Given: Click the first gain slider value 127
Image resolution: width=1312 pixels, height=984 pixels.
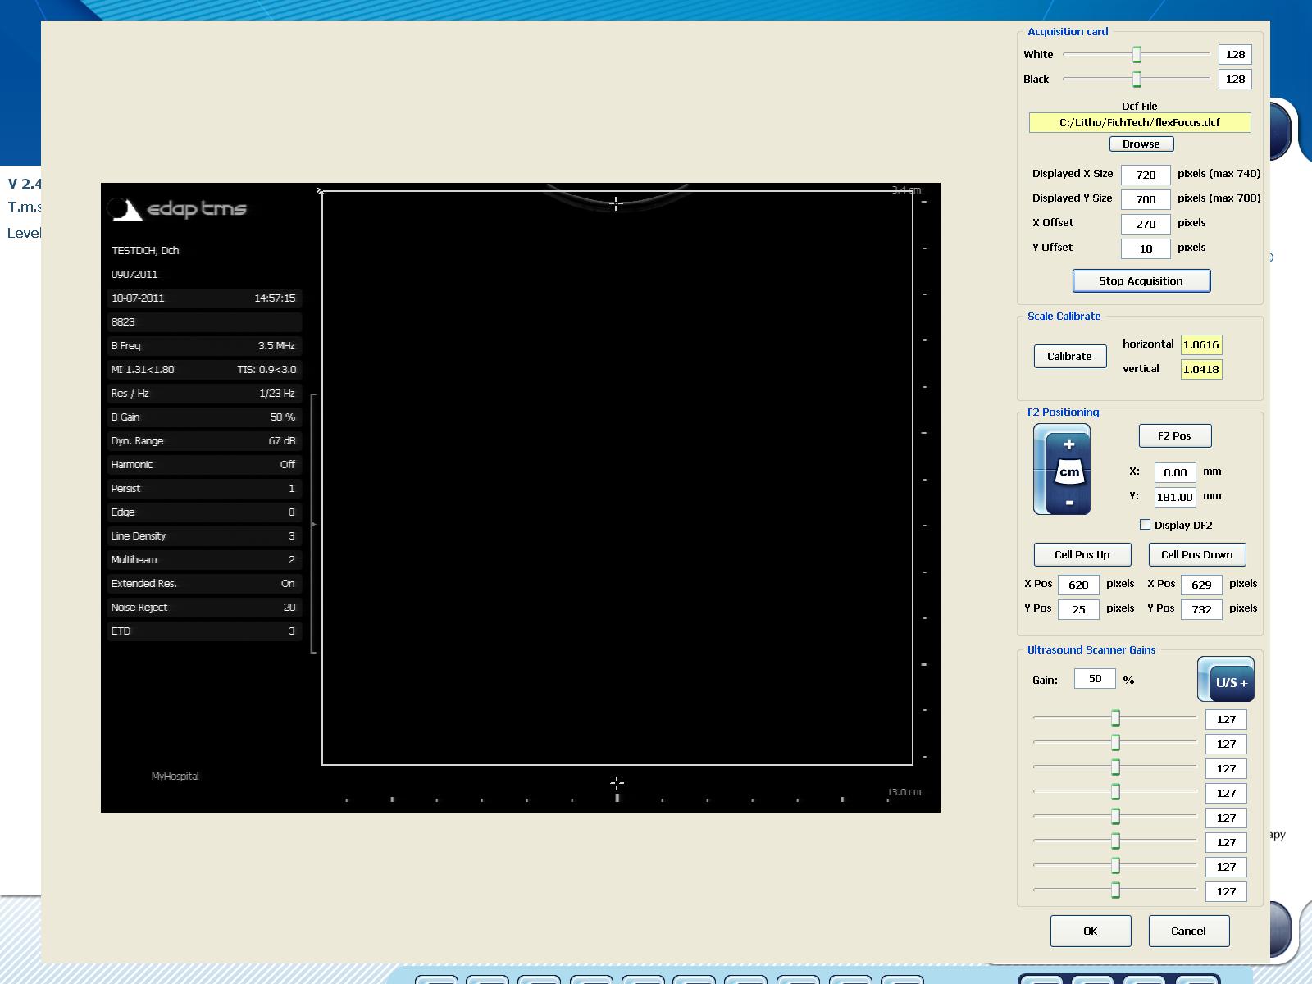Looking at the screenshot, I should tap(1226, 719).
